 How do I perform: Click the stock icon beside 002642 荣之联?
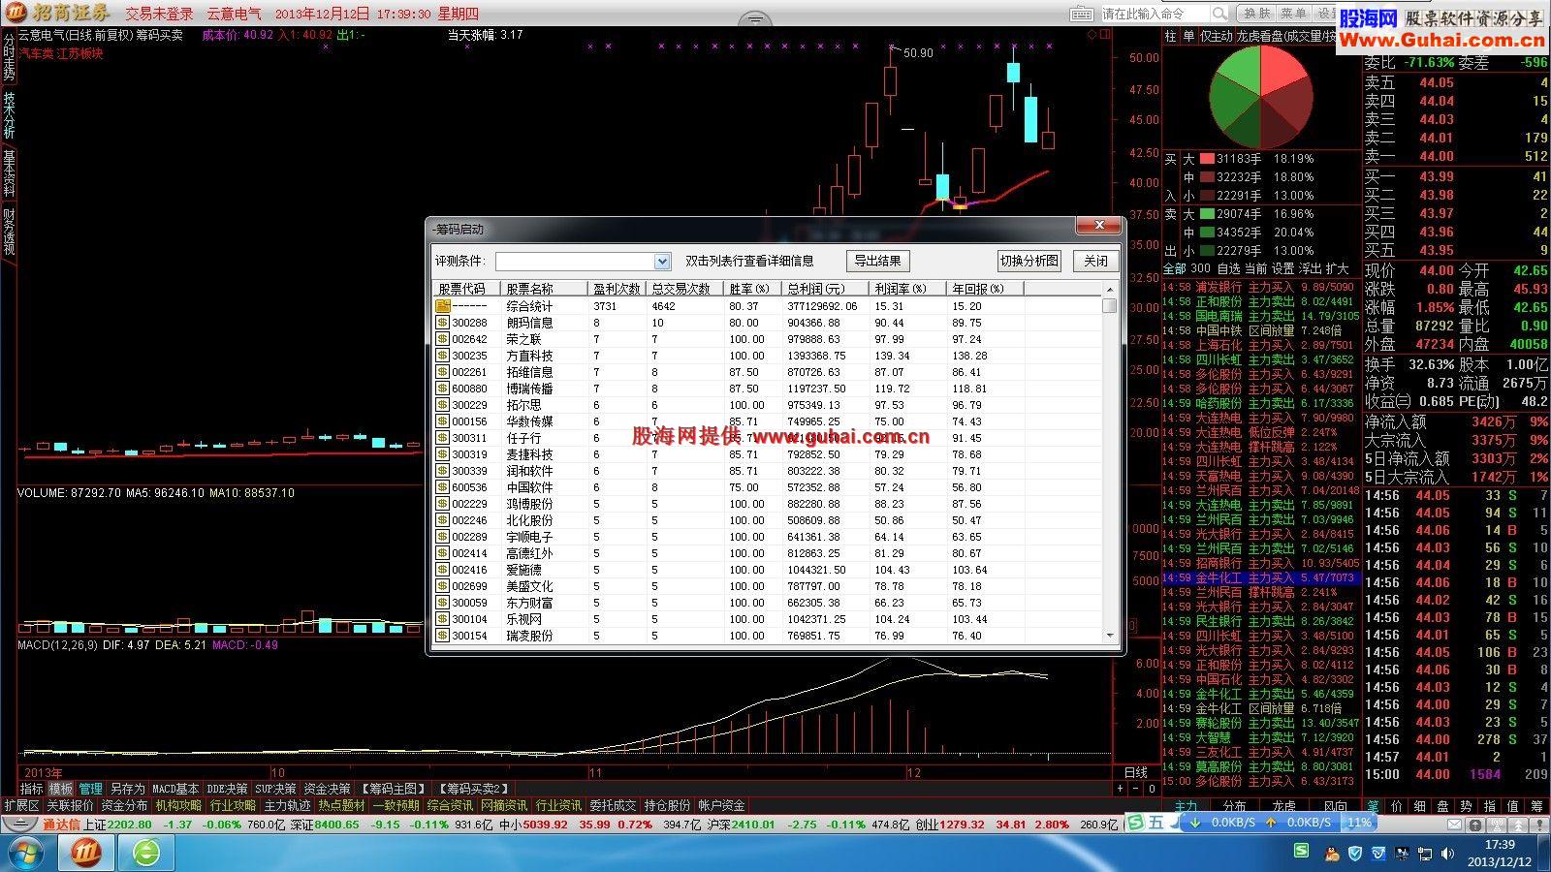(442, 339)
